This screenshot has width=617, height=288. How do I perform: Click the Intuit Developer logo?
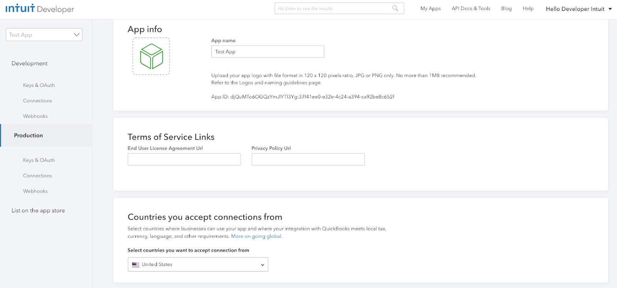coord(40,8)
